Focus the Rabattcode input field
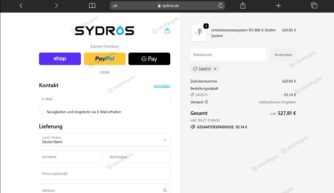 tap(229, 55)
